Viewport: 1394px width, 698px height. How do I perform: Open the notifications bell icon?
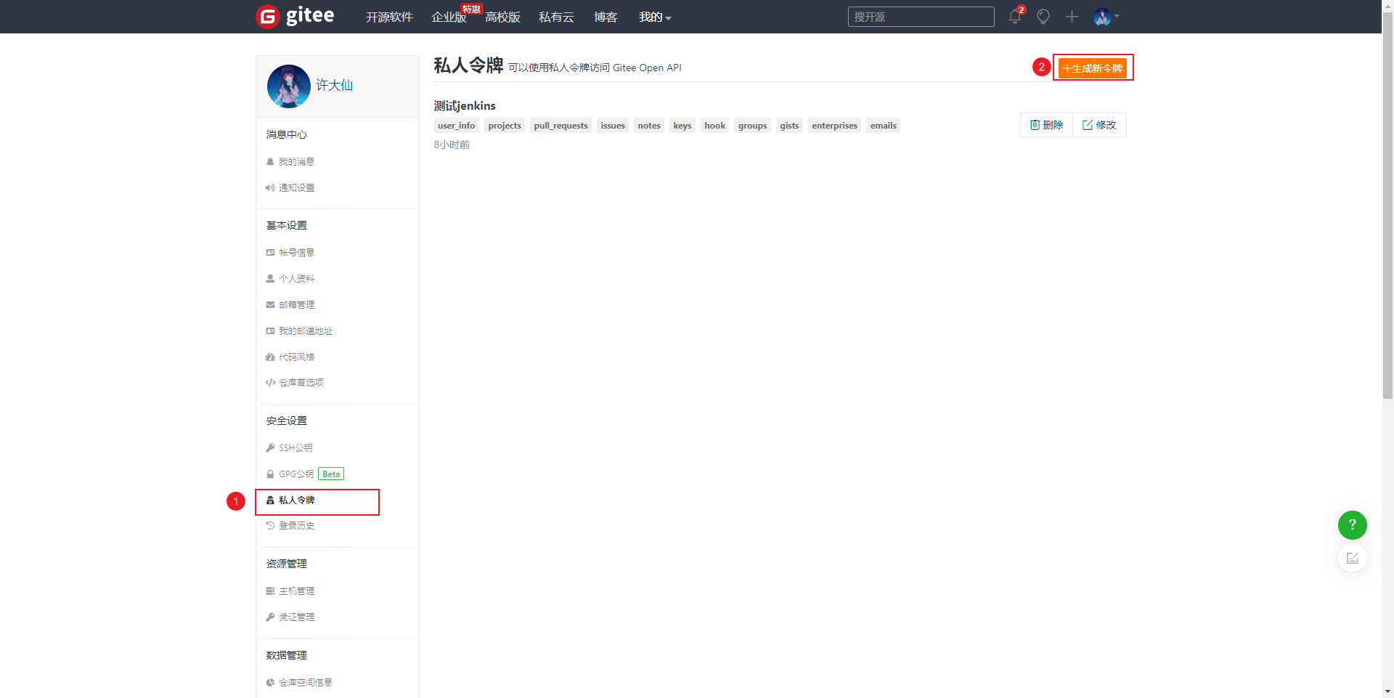1015,16
